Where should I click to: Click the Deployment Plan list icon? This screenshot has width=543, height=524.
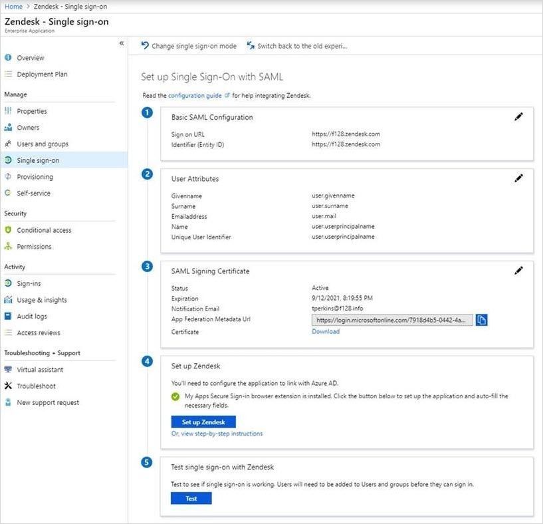[8, 74]
